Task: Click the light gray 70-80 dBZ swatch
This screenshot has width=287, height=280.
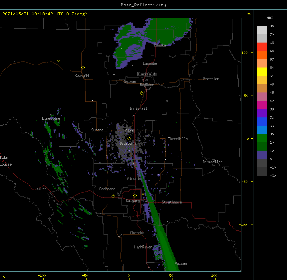Action: [262, 30]
